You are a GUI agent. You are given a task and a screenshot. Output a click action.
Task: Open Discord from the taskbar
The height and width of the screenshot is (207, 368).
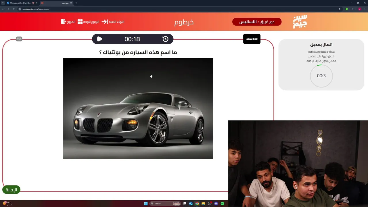[216, 204]
